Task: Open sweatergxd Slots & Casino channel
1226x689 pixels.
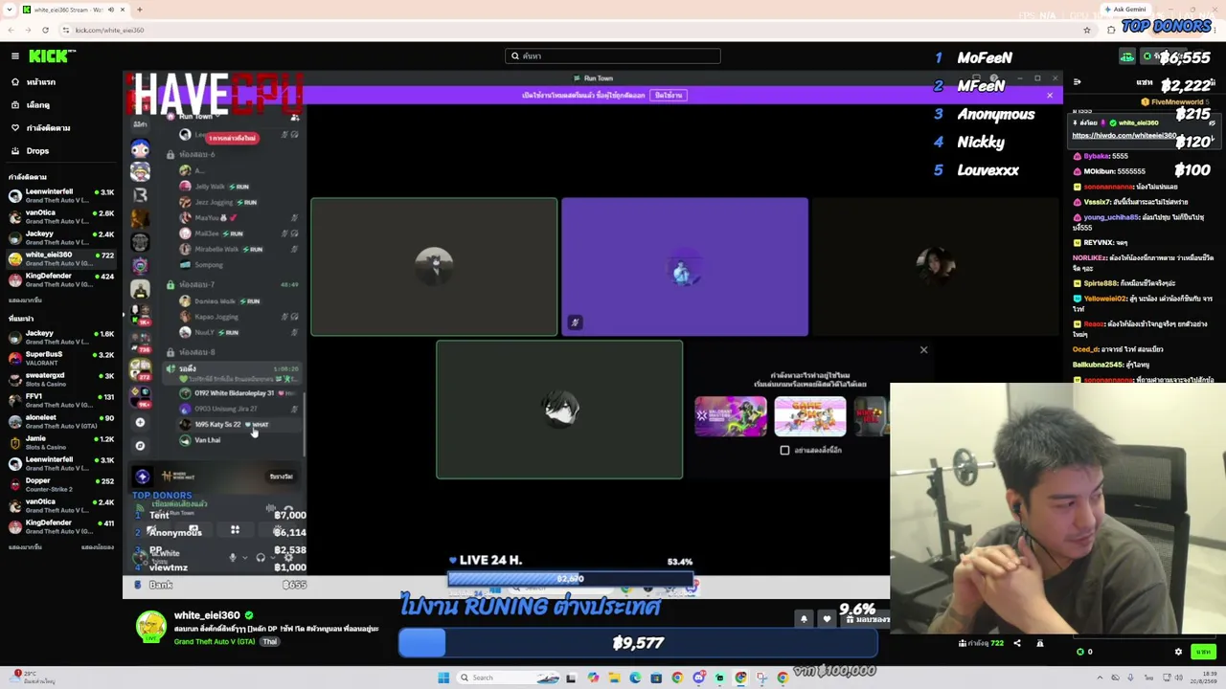Action: [x=61, y=379]
